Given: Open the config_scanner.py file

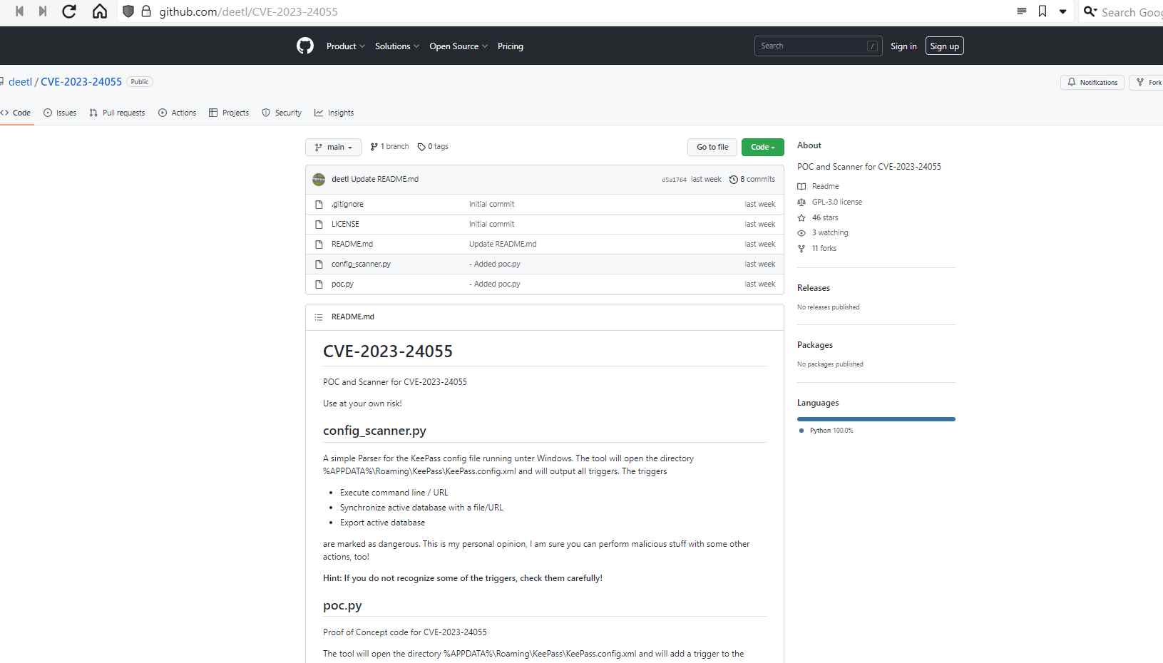Looking at the screenshot, I should 361,264.
